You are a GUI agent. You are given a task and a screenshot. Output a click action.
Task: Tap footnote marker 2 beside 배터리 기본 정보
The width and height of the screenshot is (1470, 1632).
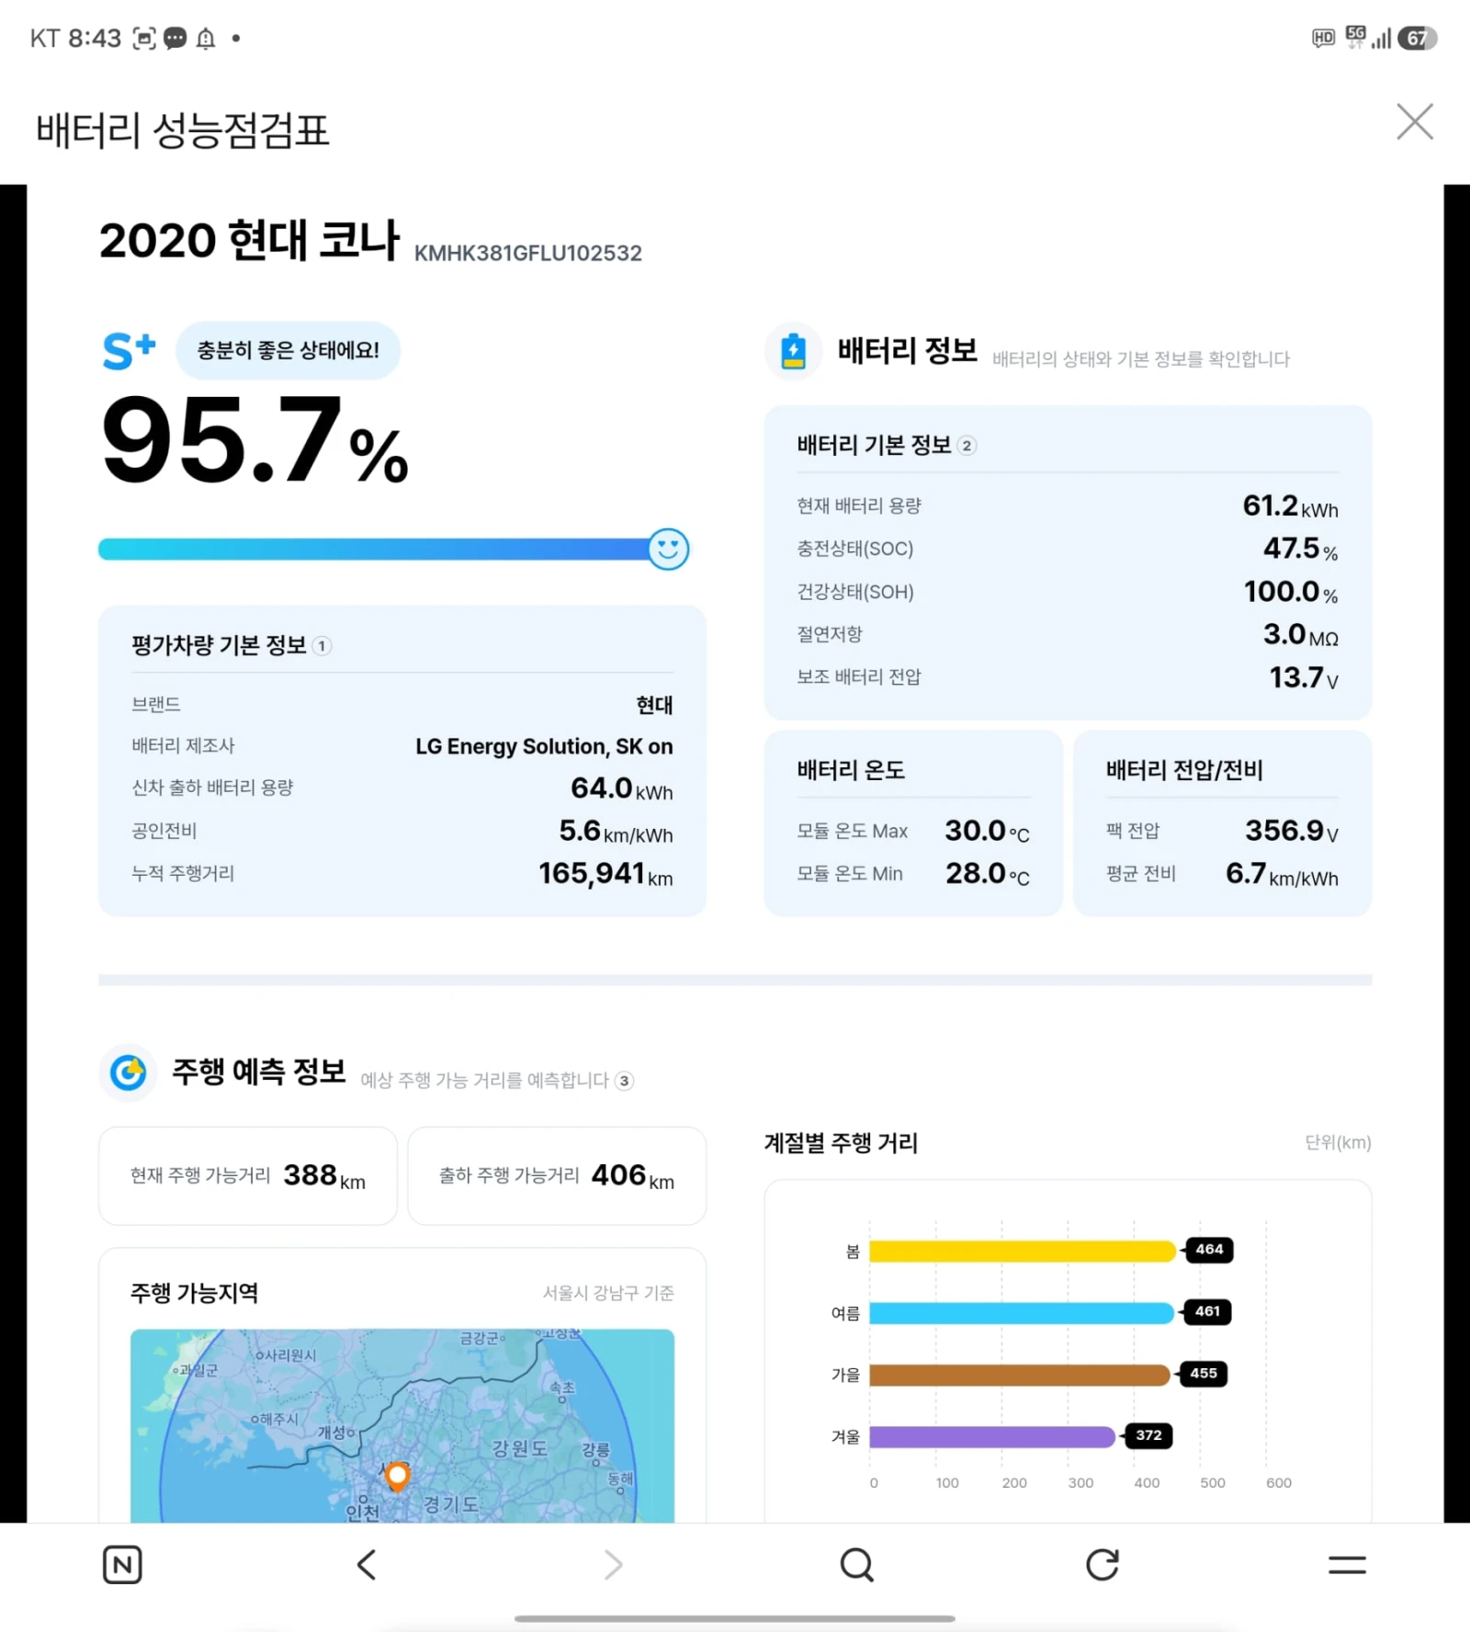(967, 446)
